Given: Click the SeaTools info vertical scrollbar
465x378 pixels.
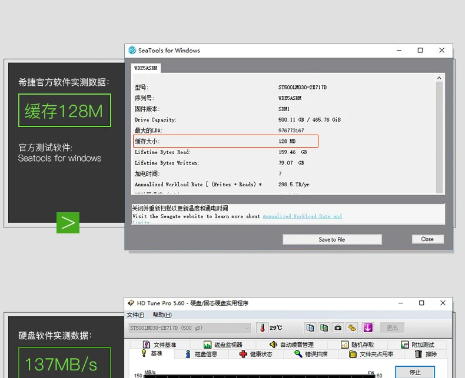Looking at the screenshot, I should click(439, 135).
